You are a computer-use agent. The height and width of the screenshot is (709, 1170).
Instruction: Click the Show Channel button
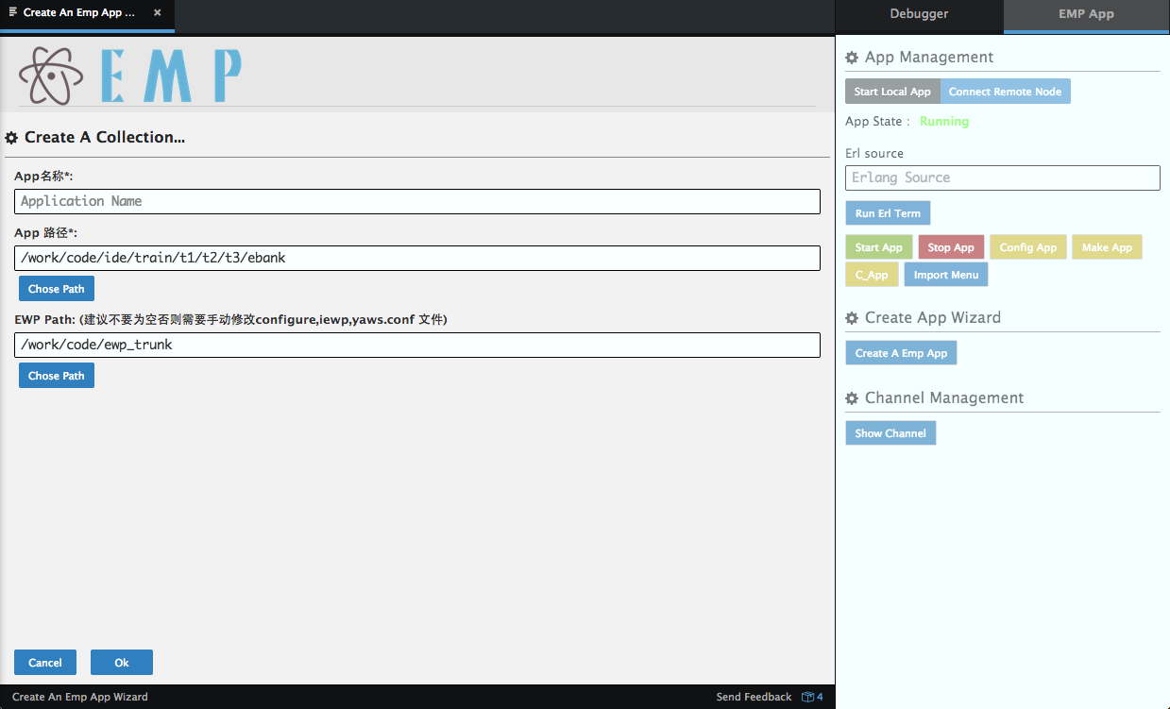click(890, 433)
